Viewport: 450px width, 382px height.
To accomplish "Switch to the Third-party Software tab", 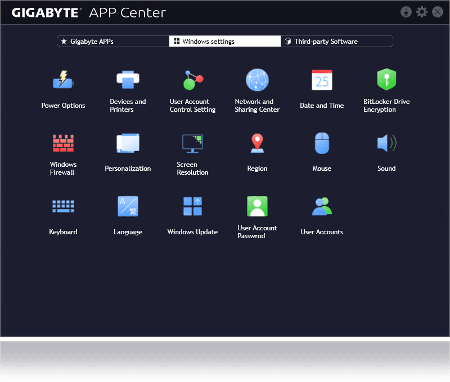I will [336, 42].
